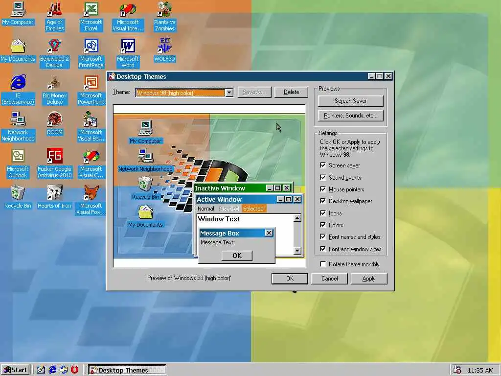Open Microsoft FrontPage desktop shortcut

[x=91, y=53]
